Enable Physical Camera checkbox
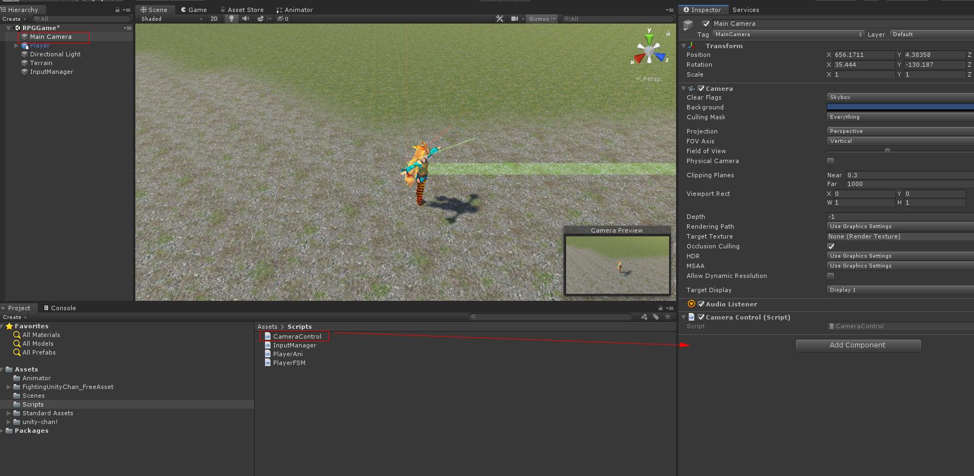Image resolution: width=974 pixels, height=476 pixels. (x=831, y=161)
